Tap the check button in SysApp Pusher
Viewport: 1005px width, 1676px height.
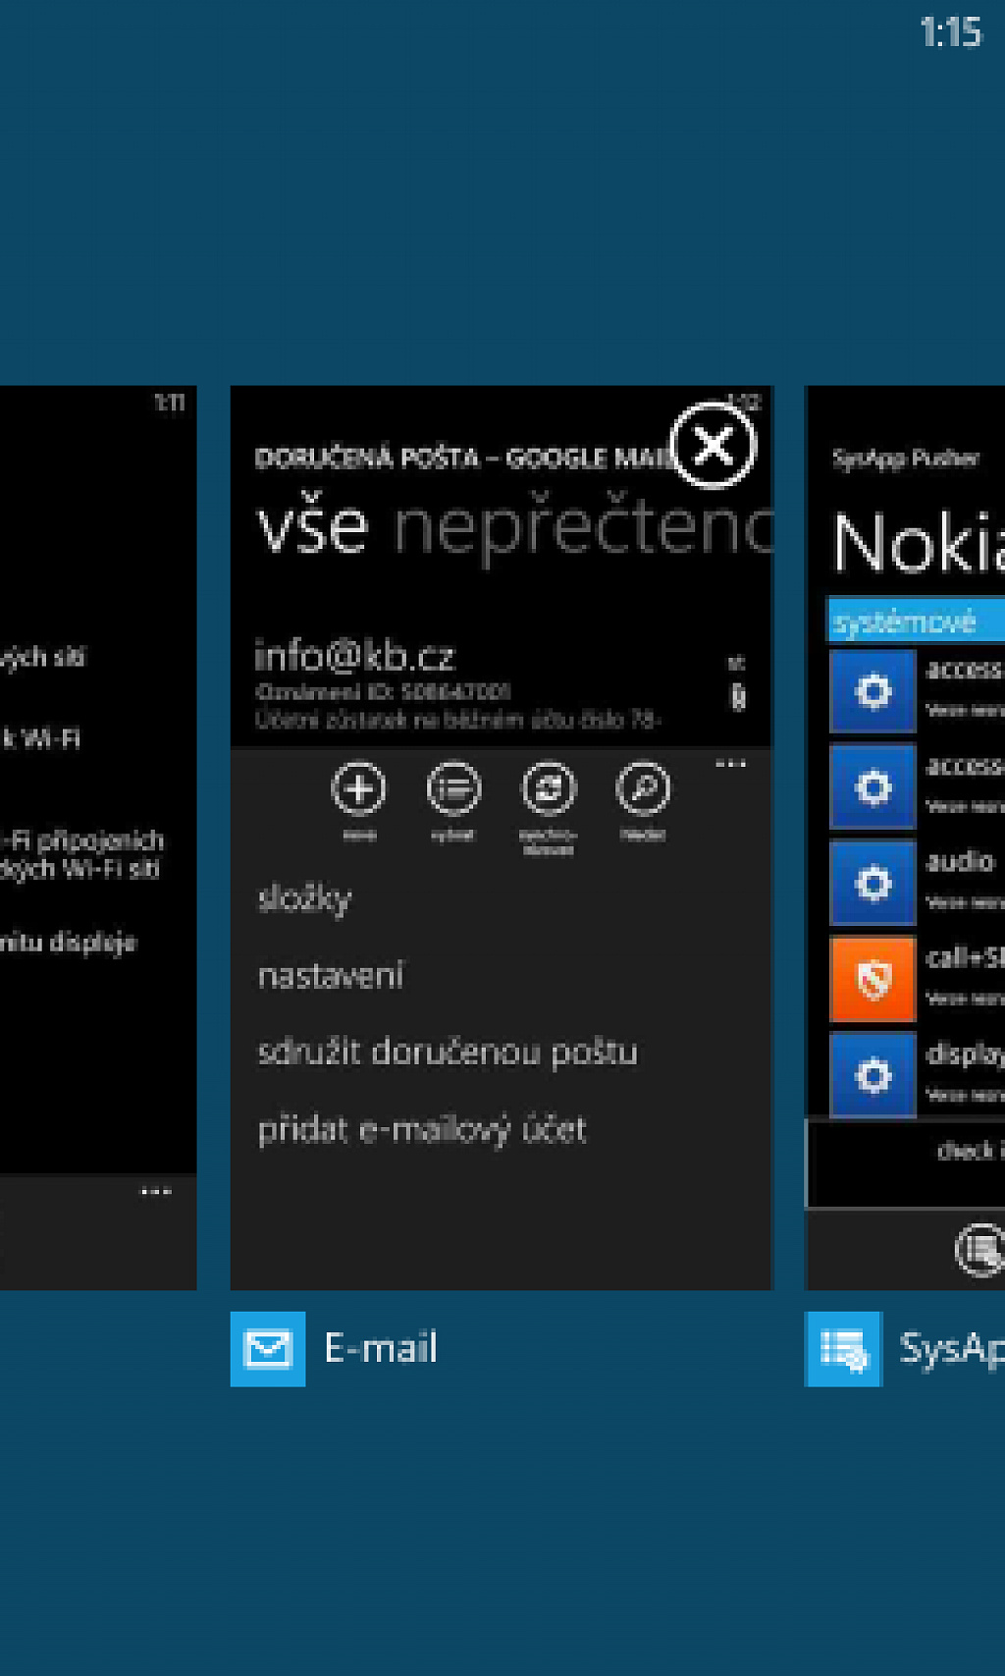(x=905, y=1164)
